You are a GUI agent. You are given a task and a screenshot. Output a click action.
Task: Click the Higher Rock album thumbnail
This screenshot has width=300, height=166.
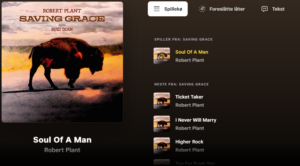162,146
